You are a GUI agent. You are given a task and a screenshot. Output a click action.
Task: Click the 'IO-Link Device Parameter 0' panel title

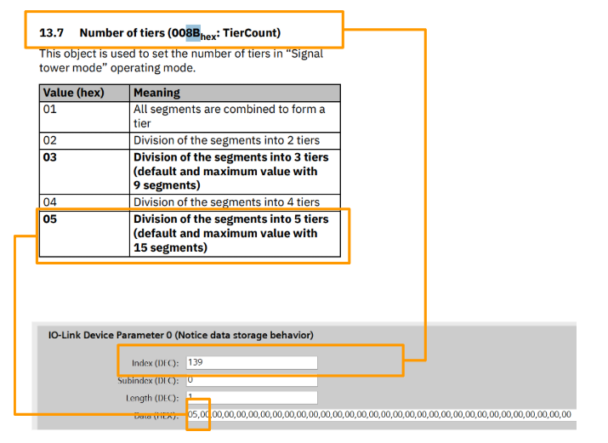tap(180, 334)
